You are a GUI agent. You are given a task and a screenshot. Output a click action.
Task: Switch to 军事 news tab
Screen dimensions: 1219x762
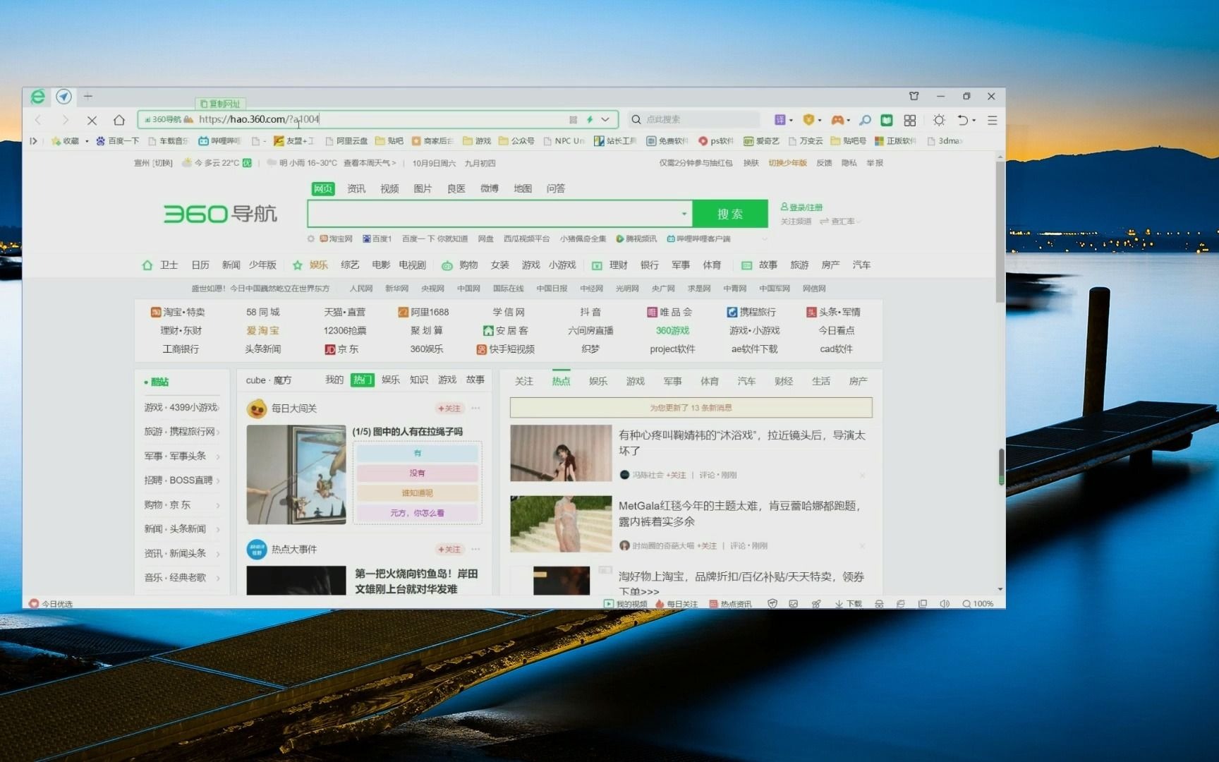coord(672,381)
